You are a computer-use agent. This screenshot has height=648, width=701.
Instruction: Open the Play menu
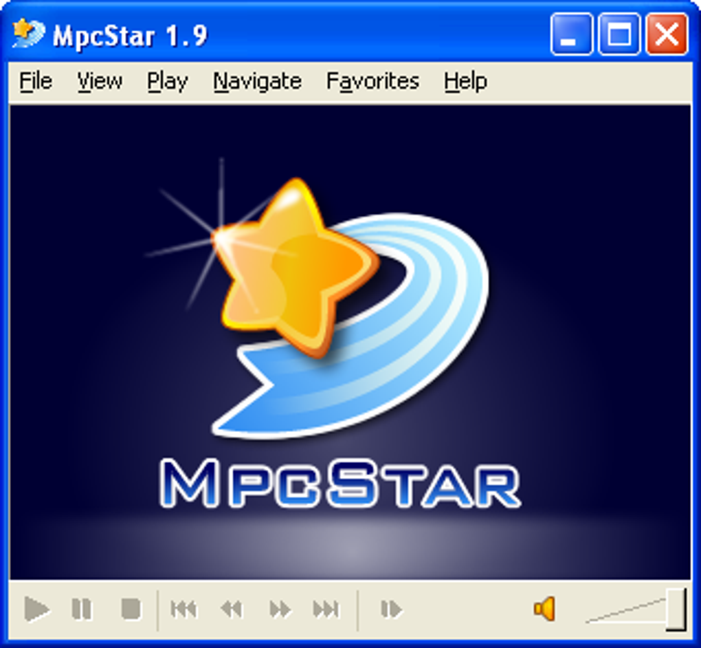click(168, 83)
